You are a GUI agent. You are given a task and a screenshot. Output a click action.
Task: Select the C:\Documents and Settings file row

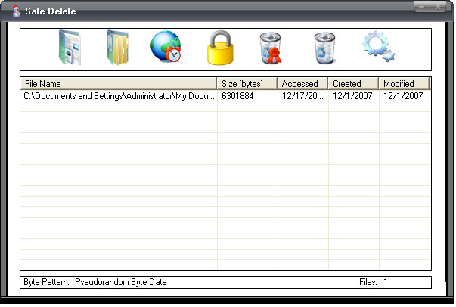pos(225,96)
